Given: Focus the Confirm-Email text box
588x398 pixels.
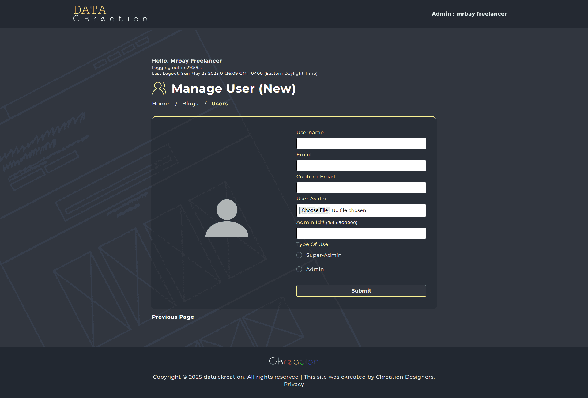Looking at the screenshot, I should click(x=361, y=188).
